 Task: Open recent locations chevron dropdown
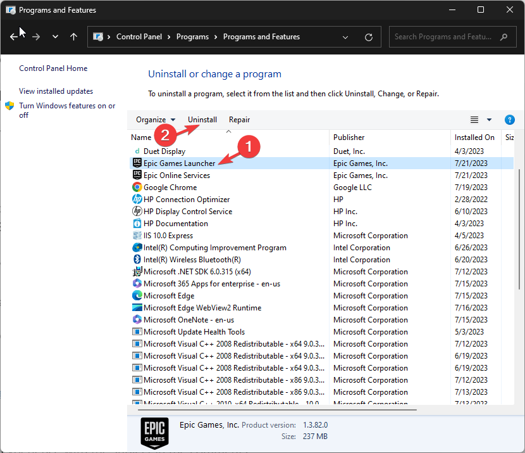click(55, 37)
